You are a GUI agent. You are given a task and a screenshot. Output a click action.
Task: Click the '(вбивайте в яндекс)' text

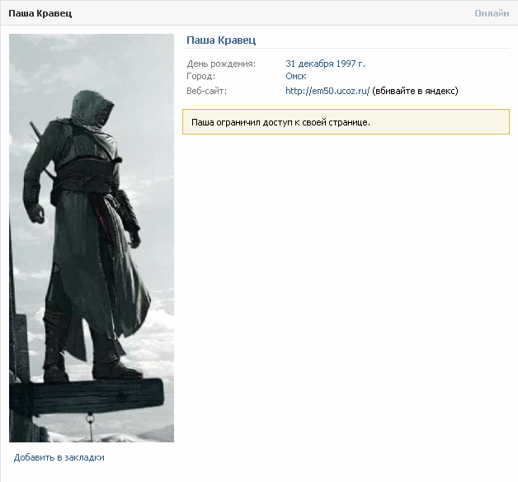tap(415, 91)
